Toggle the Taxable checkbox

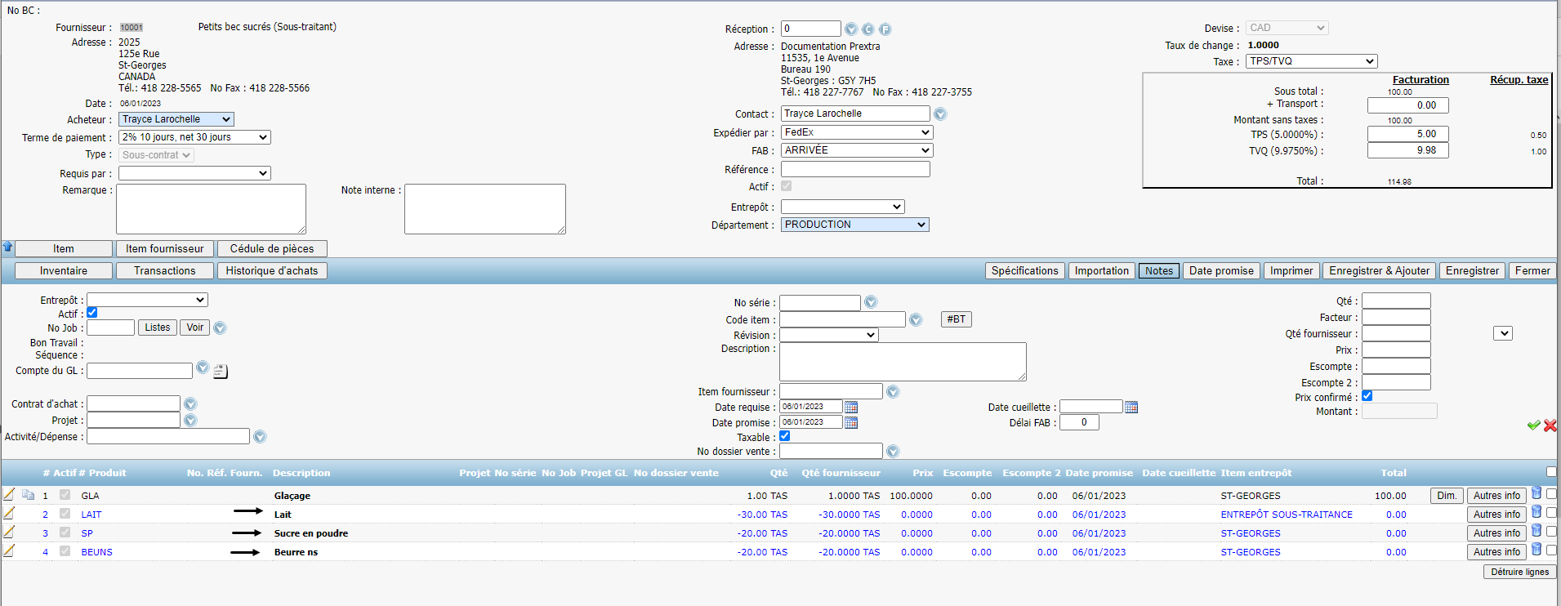point(785,436)
